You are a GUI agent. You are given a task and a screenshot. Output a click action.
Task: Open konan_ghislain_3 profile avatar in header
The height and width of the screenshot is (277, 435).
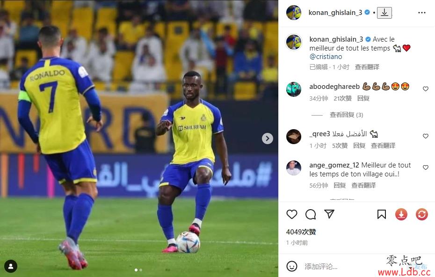(x=294, y=13)
